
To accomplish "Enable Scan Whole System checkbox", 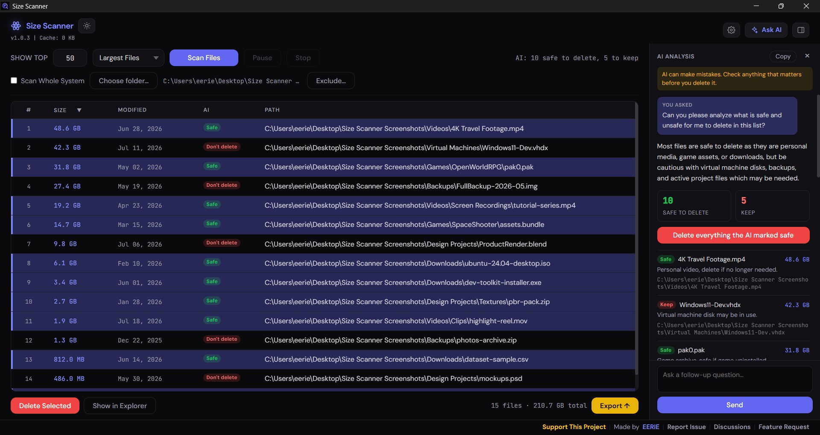I will point(14,81).
